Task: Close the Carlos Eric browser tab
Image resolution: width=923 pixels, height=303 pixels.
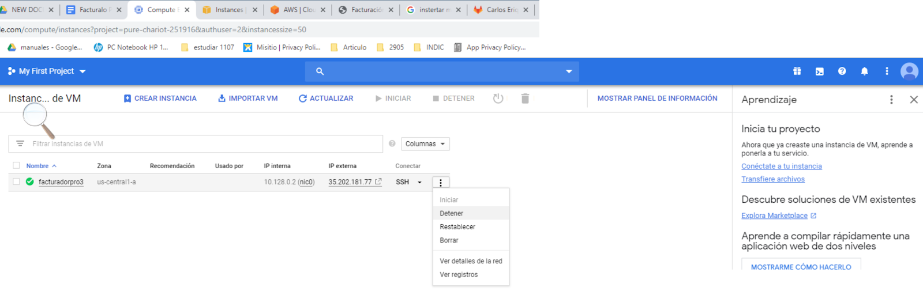Action: tap(526, 10)
